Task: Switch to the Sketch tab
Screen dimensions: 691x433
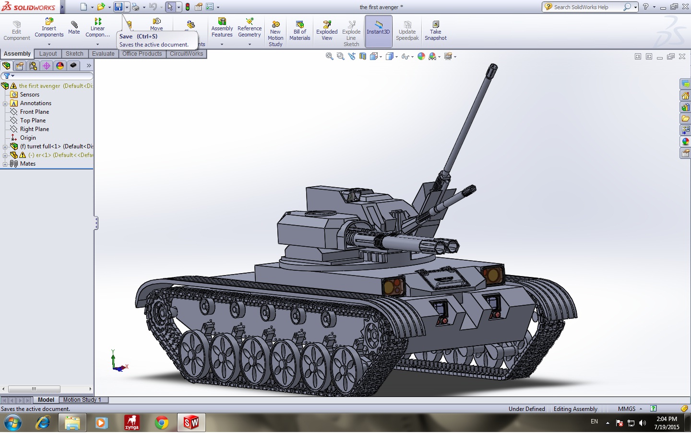Action: click(74, 54)
